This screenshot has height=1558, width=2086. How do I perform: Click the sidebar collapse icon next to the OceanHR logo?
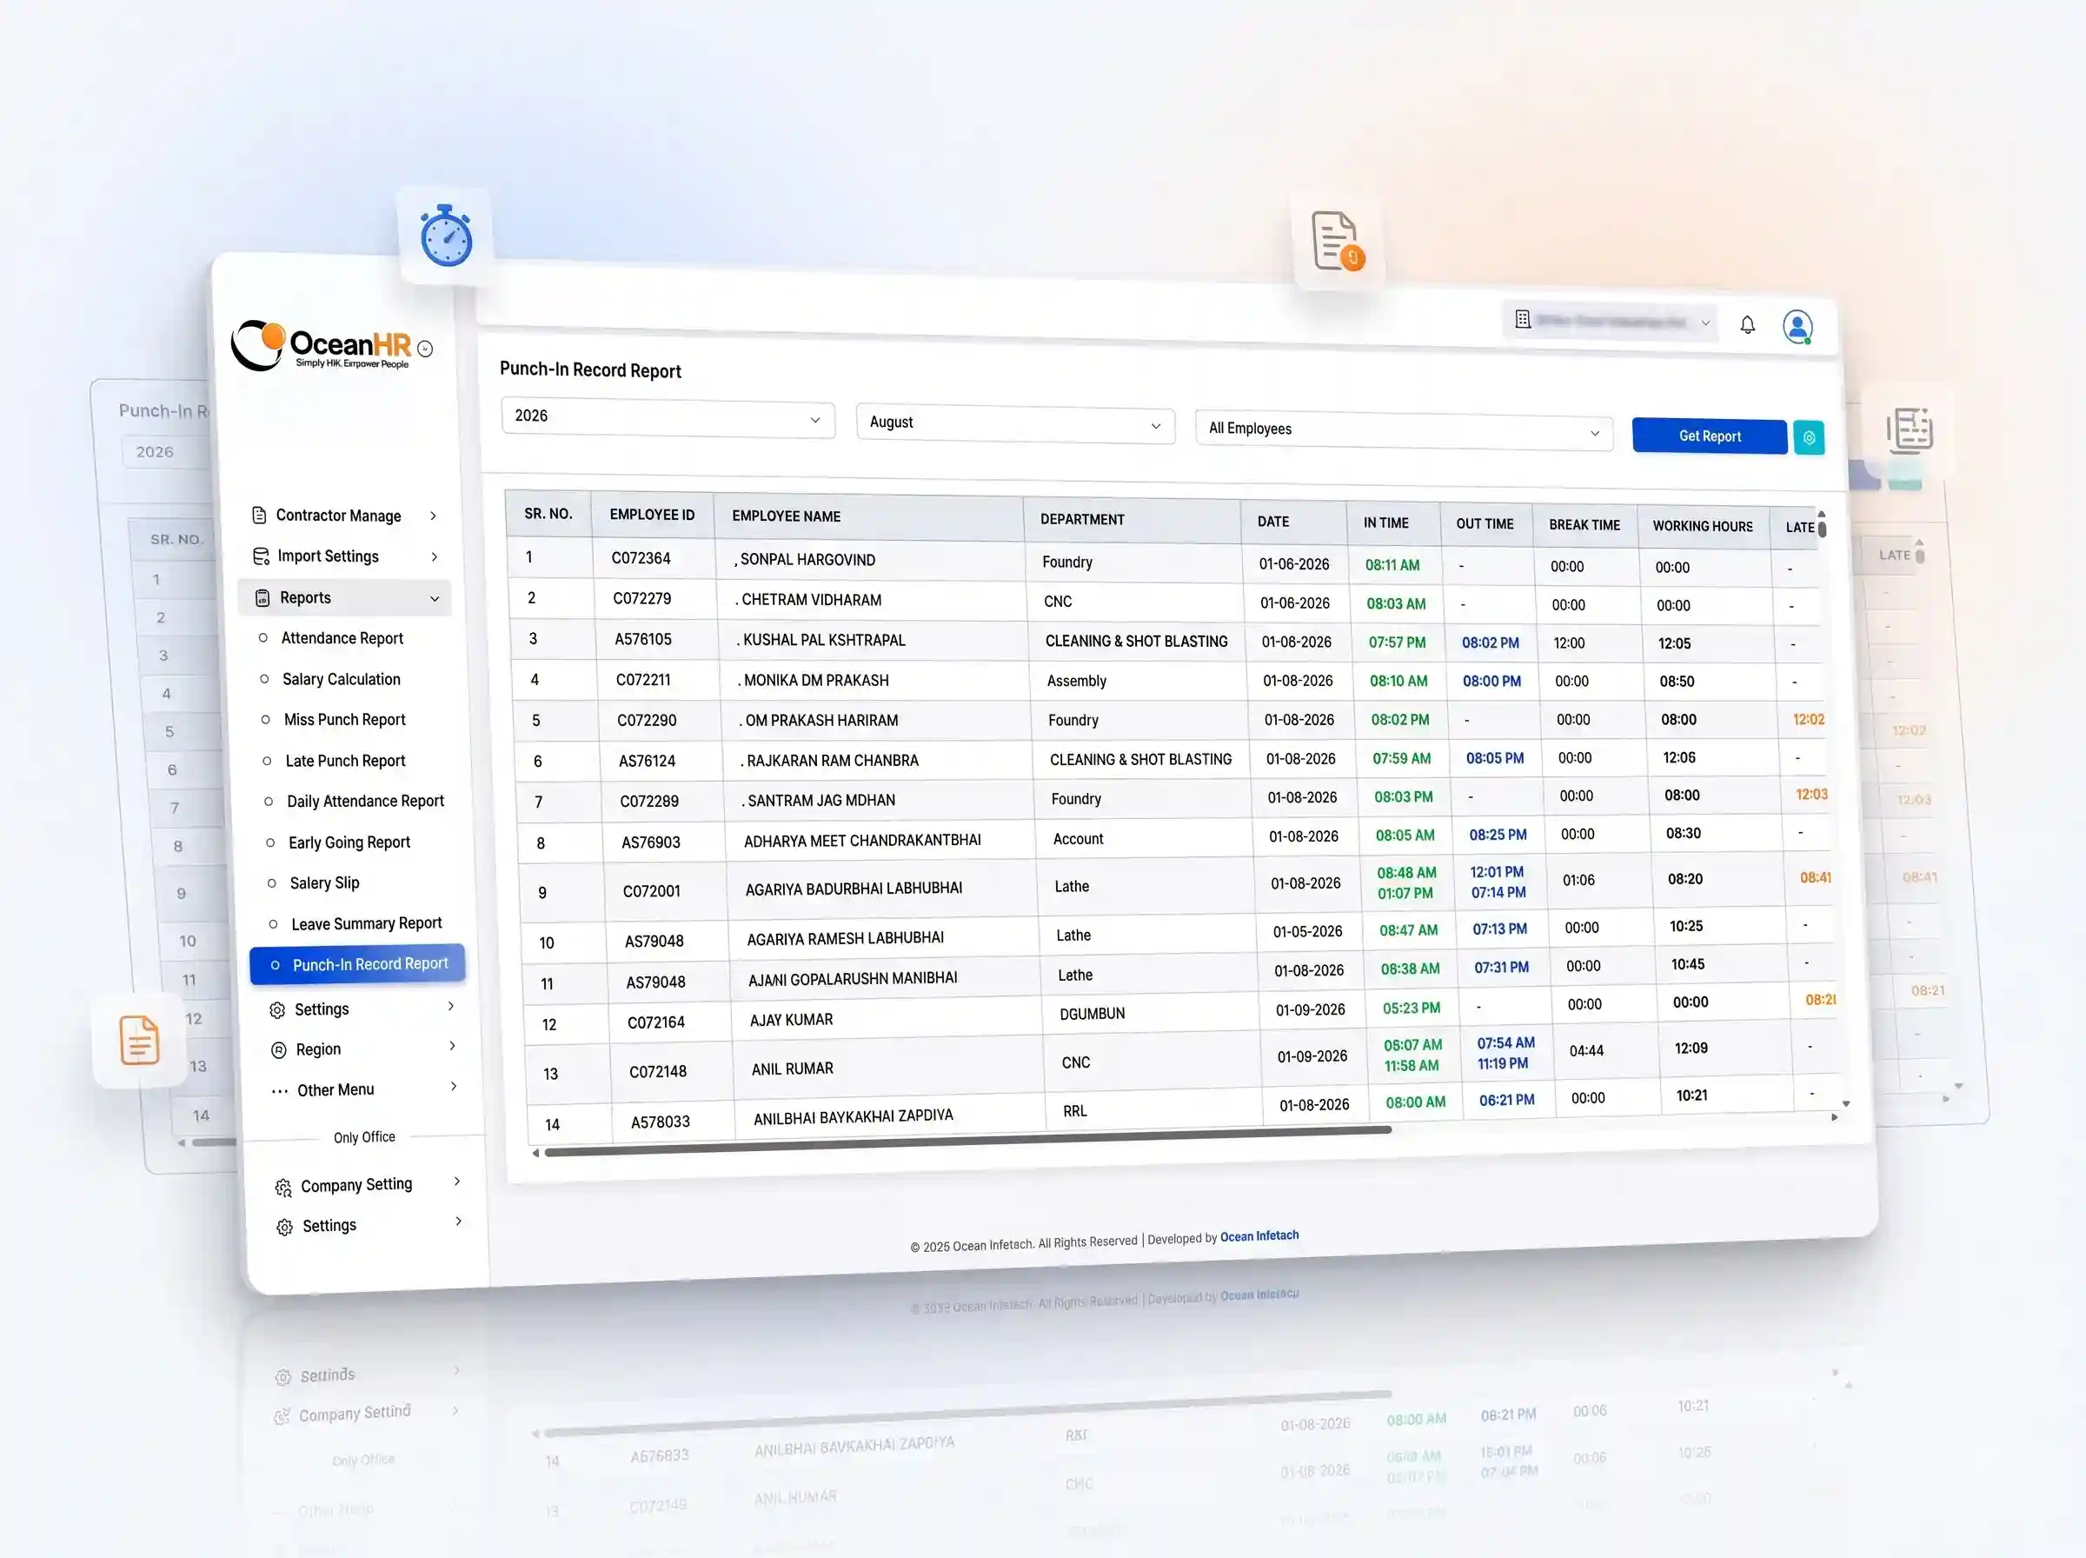click(425, 349)
